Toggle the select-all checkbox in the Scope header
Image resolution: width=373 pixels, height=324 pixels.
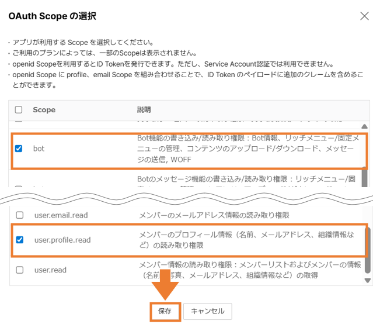coord(19,109)
